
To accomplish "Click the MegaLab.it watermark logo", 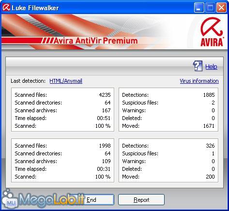I will [44, 199].
